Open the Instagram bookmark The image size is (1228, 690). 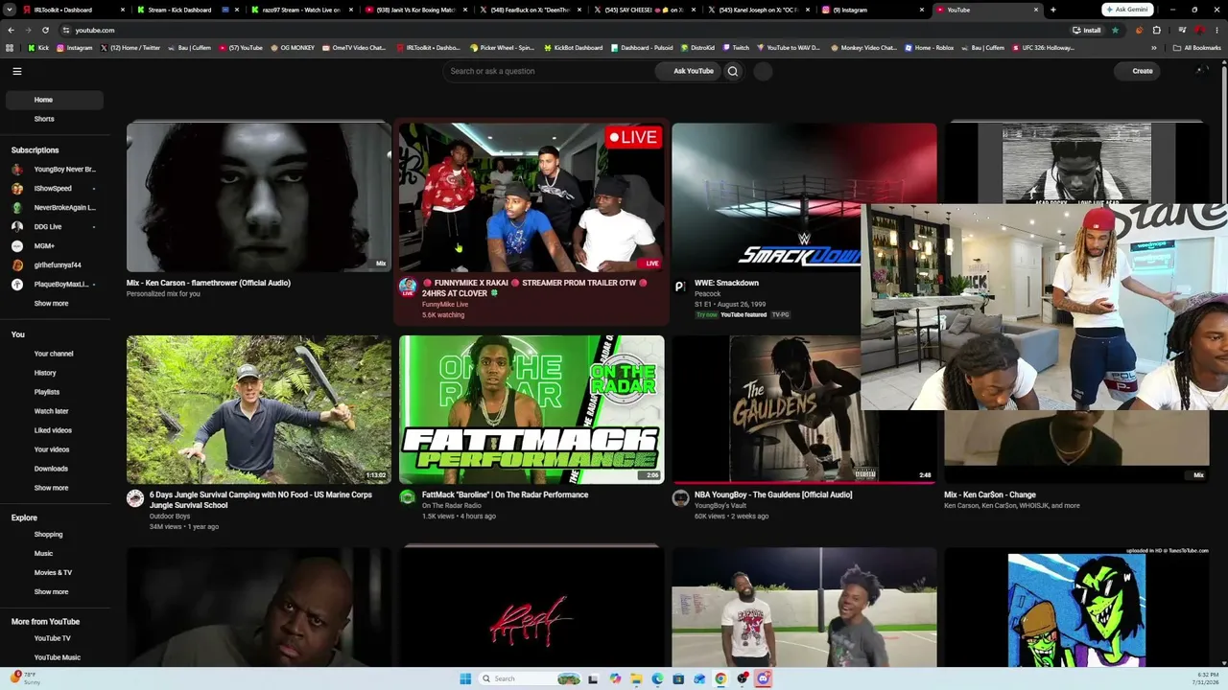pyautogui.click(x=75, y=47)
